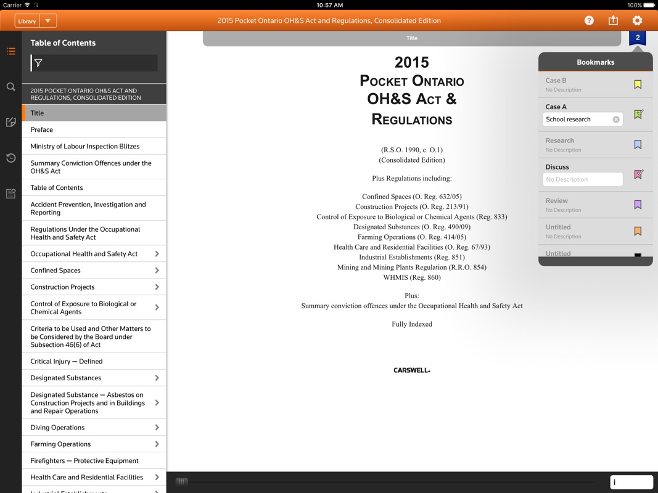
Task: Click the orange bookmark icon for Untitled
Action: (x=638, y=231)
